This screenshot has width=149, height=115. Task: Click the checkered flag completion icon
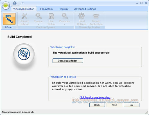click(x=24, y=54)
